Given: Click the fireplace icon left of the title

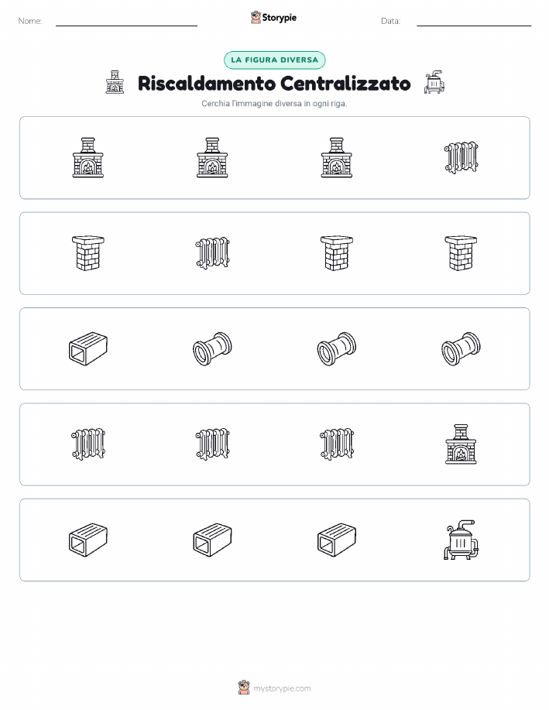Looking at the screenshot, I should coord(115,82).
